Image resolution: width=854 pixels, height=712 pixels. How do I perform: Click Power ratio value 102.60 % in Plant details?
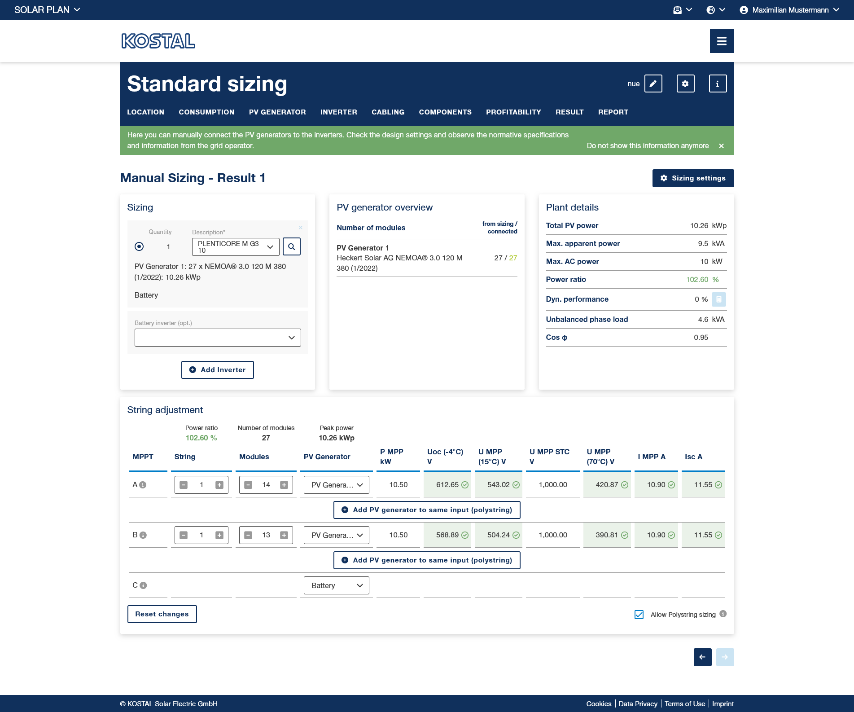click(x=702, y=280)
